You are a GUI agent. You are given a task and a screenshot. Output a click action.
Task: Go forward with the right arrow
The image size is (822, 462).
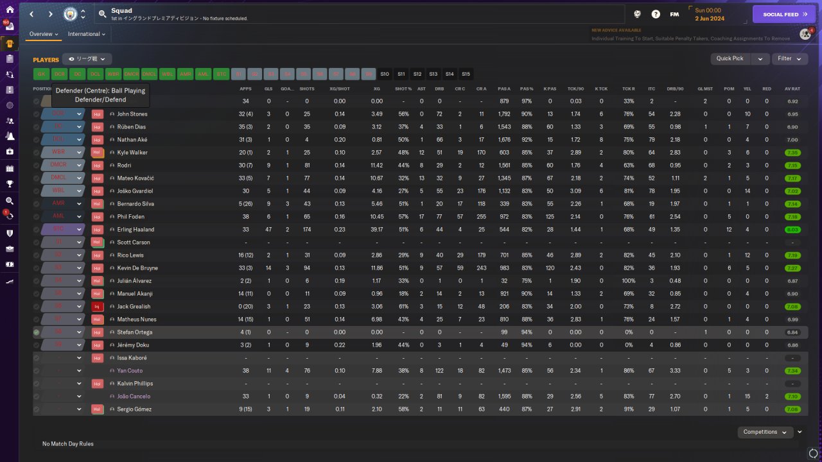pyautogui.click(x=50, y=14)
